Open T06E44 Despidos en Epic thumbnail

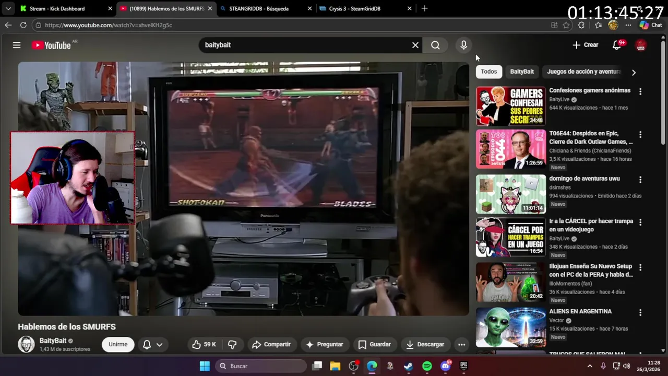tap(511, 149)
